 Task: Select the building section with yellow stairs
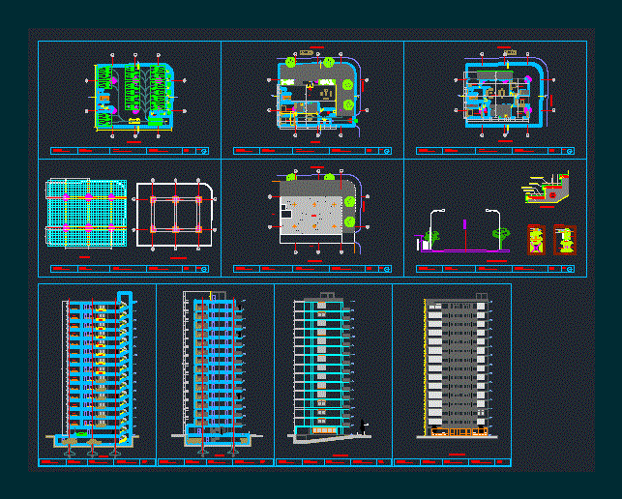95,367
